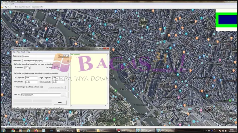This screenshot has width=238, height=133.
Task: Open the Tools menu in Offline Map Maker
Action: click(23, 52)
